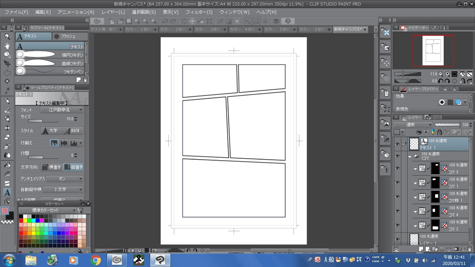475x267 pixels.
Task: Hide the テキスト 1 layer
Action: pyautogui.click(x=397, y=144)
